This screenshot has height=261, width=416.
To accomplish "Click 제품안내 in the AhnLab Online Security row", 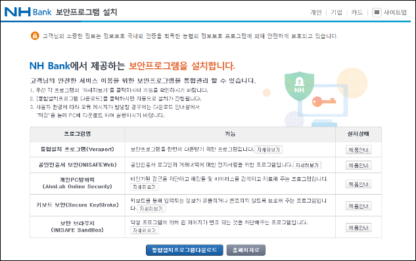I will point(358,184).
